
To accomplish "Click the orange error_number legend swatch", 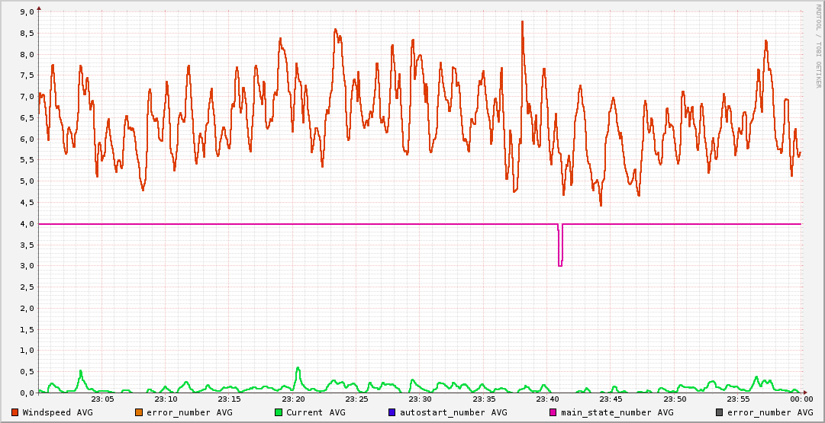I will [139, 412].
